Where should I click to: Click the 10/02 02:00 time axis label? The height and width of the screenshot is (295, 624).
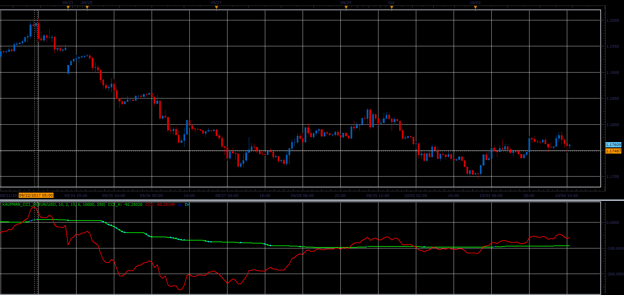[416, 196]
